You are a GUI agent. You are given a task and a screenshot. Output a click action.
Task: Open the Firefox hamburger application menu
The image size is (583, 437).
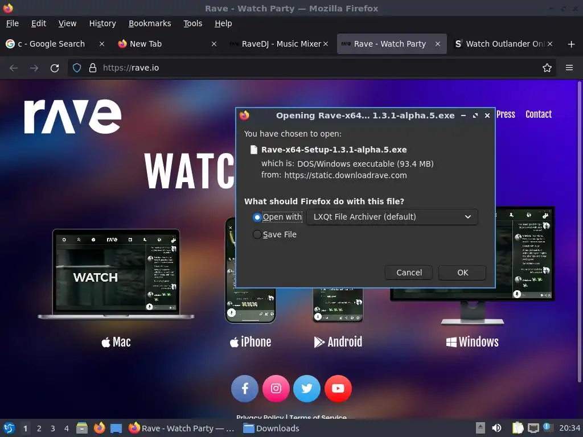[569, 68]
